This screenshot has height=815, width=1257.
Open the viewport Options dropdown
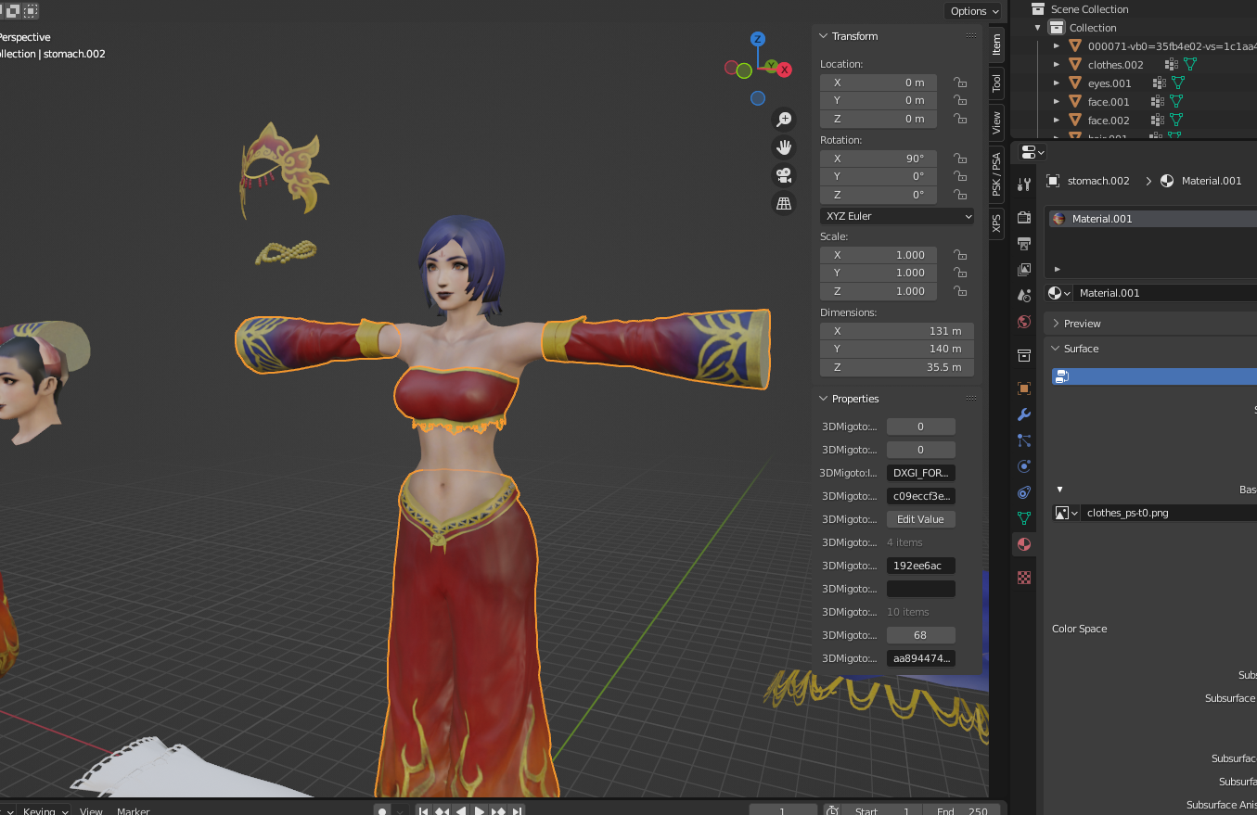(x=973, y=11)
